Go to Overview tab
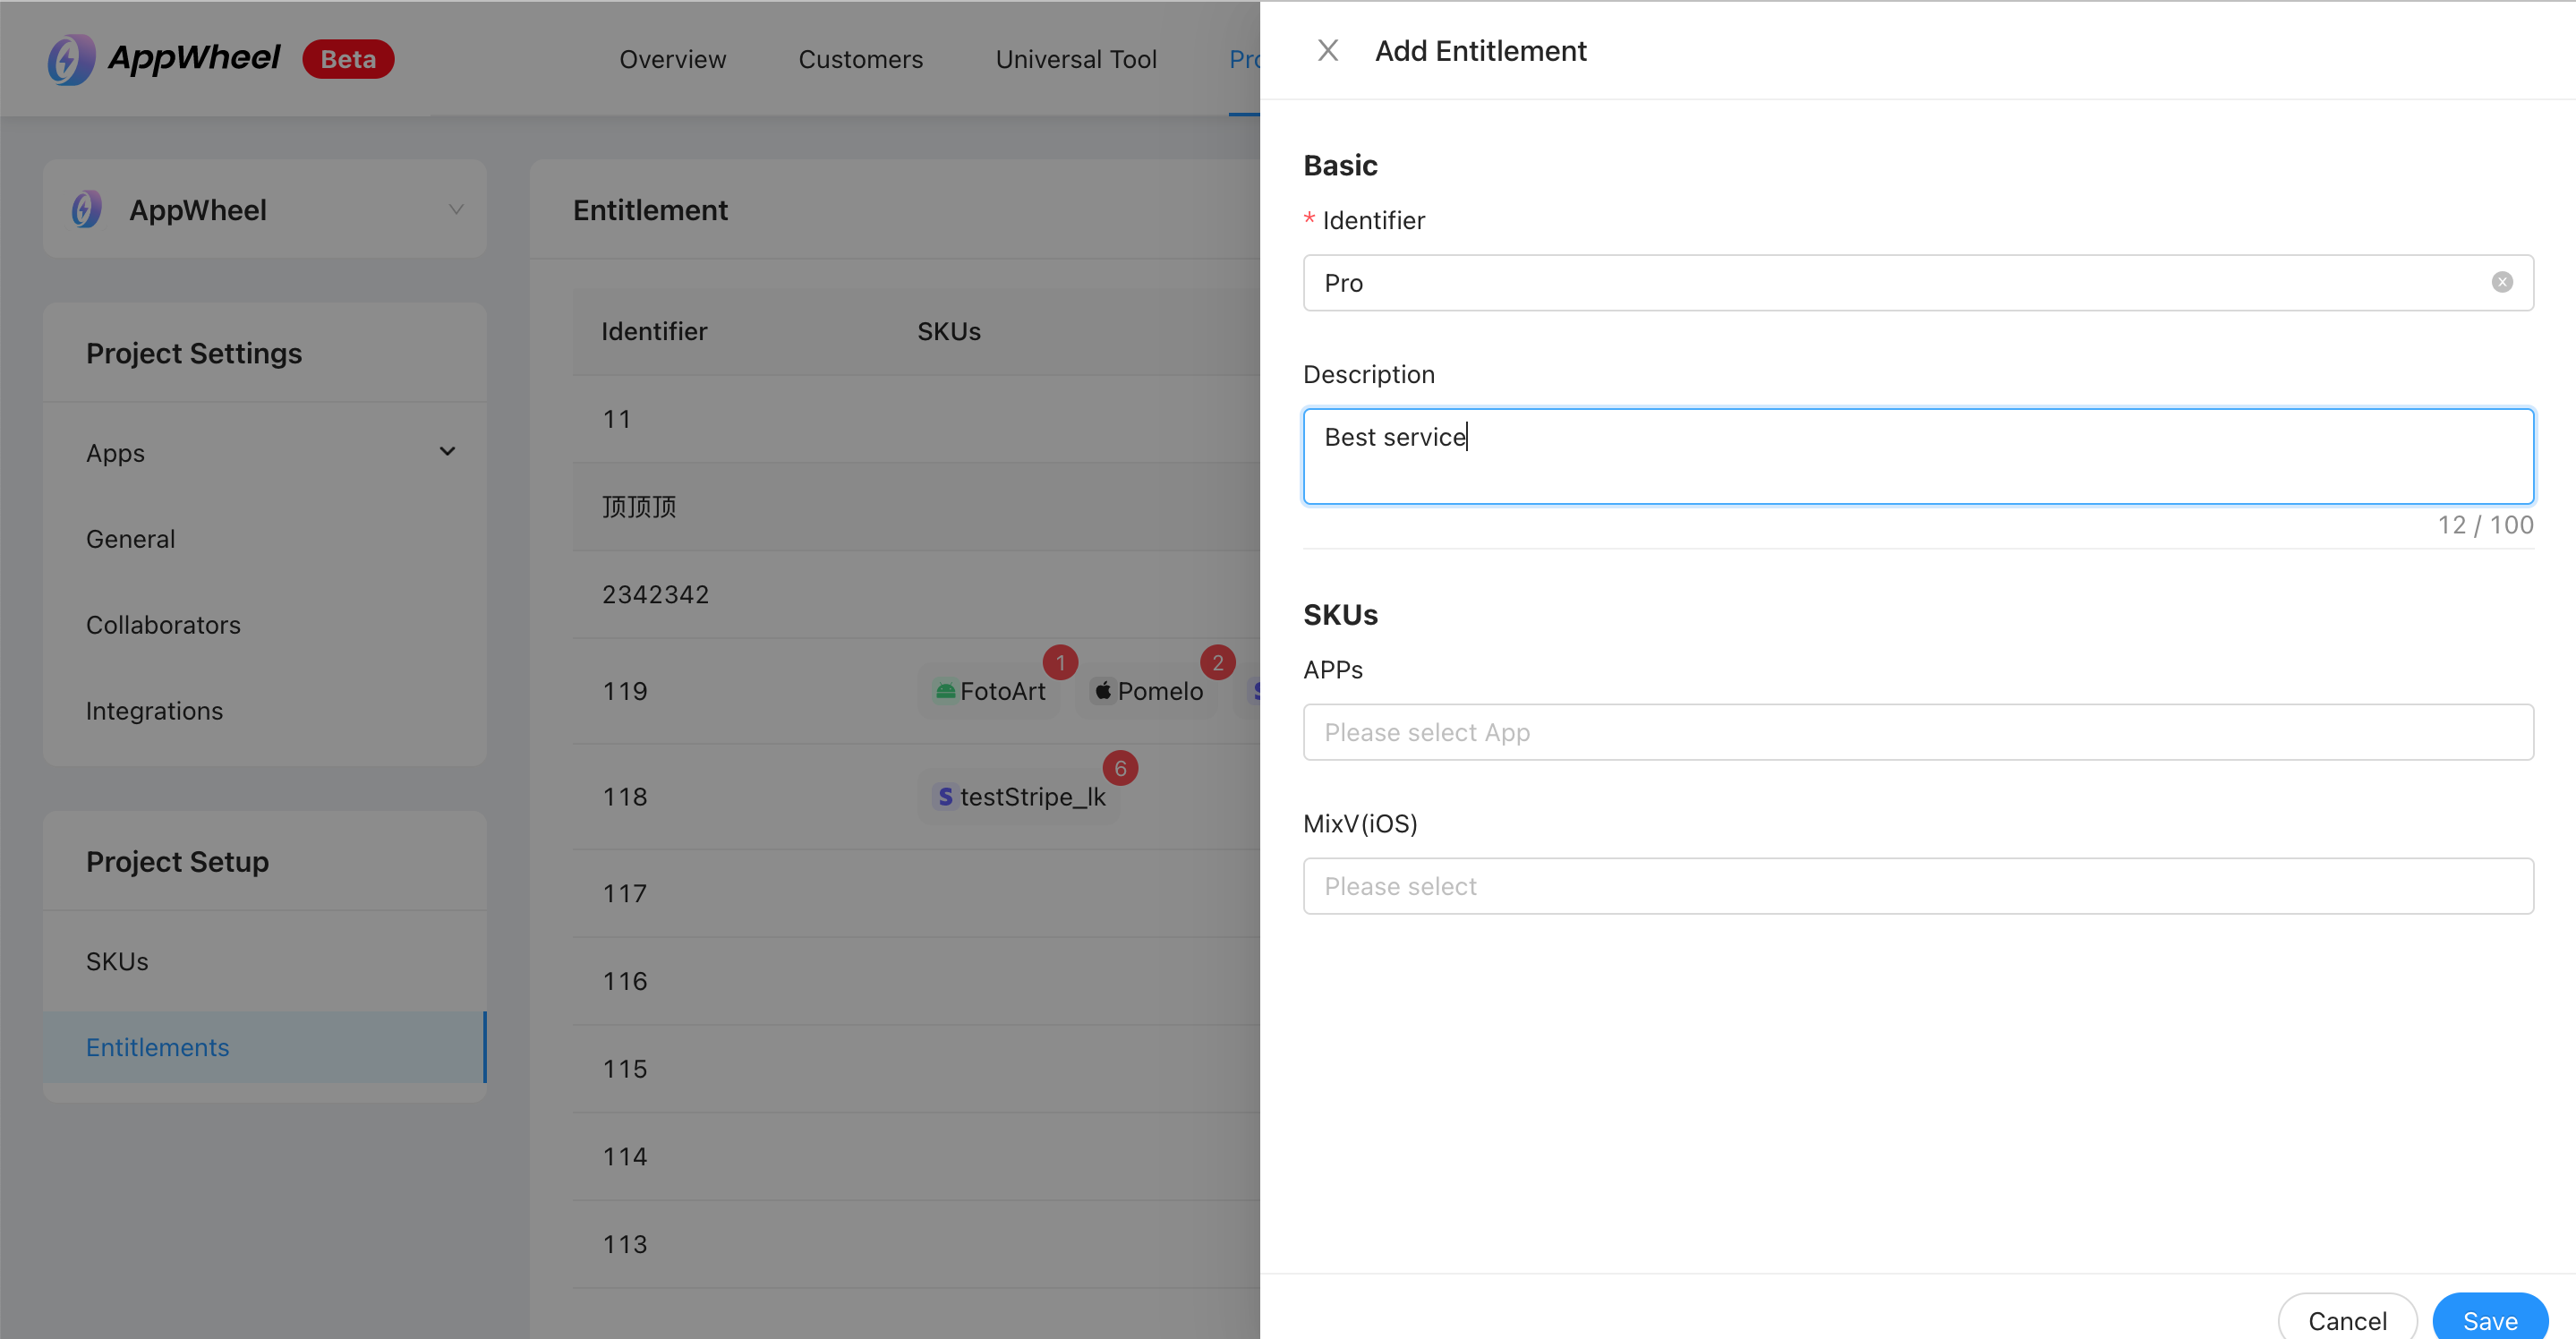 tap(672, 59)
